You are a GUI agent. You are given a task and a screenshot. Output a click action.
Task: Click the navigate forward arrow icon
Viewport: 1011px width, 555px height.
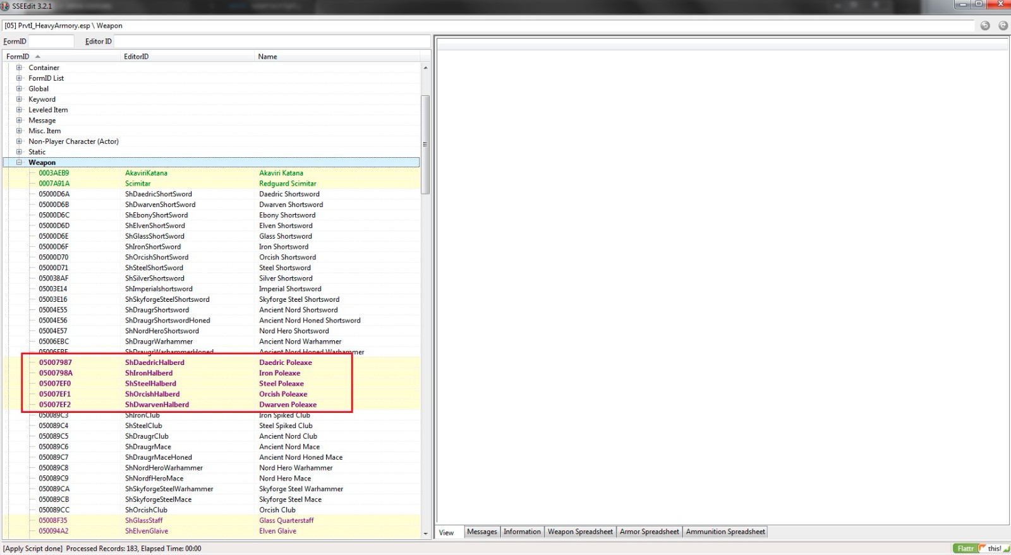point(1003,26)
